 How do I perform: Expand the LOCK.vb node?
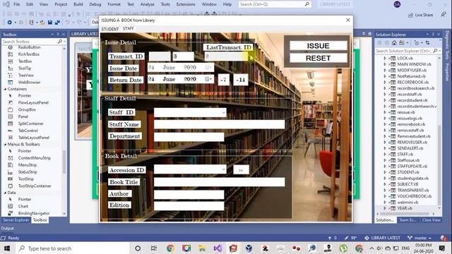(x=384, y=58)
